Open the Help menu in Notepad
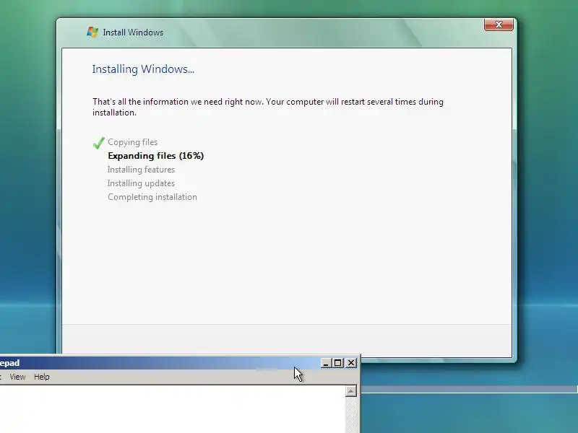The height and width of the screenshot is (433, 578). pyautogui.click(x=42, y=377)
